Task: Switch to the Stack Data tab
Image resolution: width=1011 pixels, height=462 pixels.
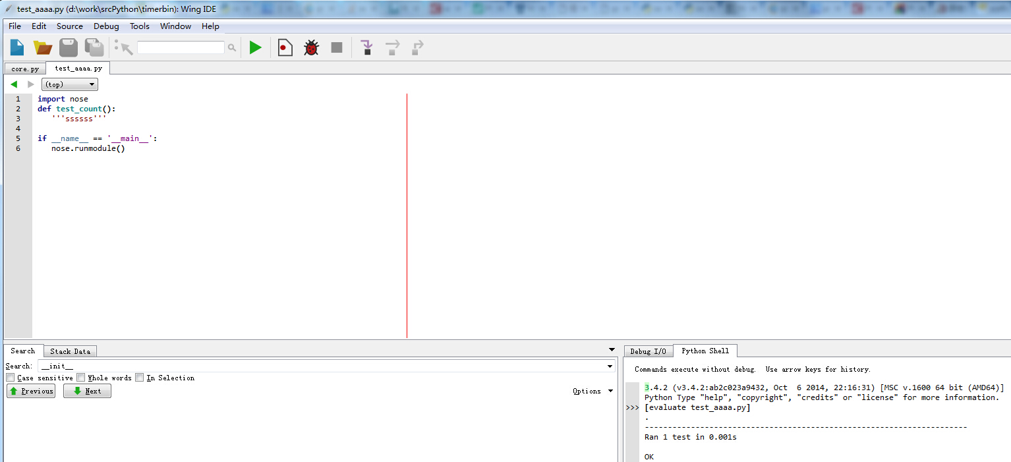Action: click(x=71, y=351)
